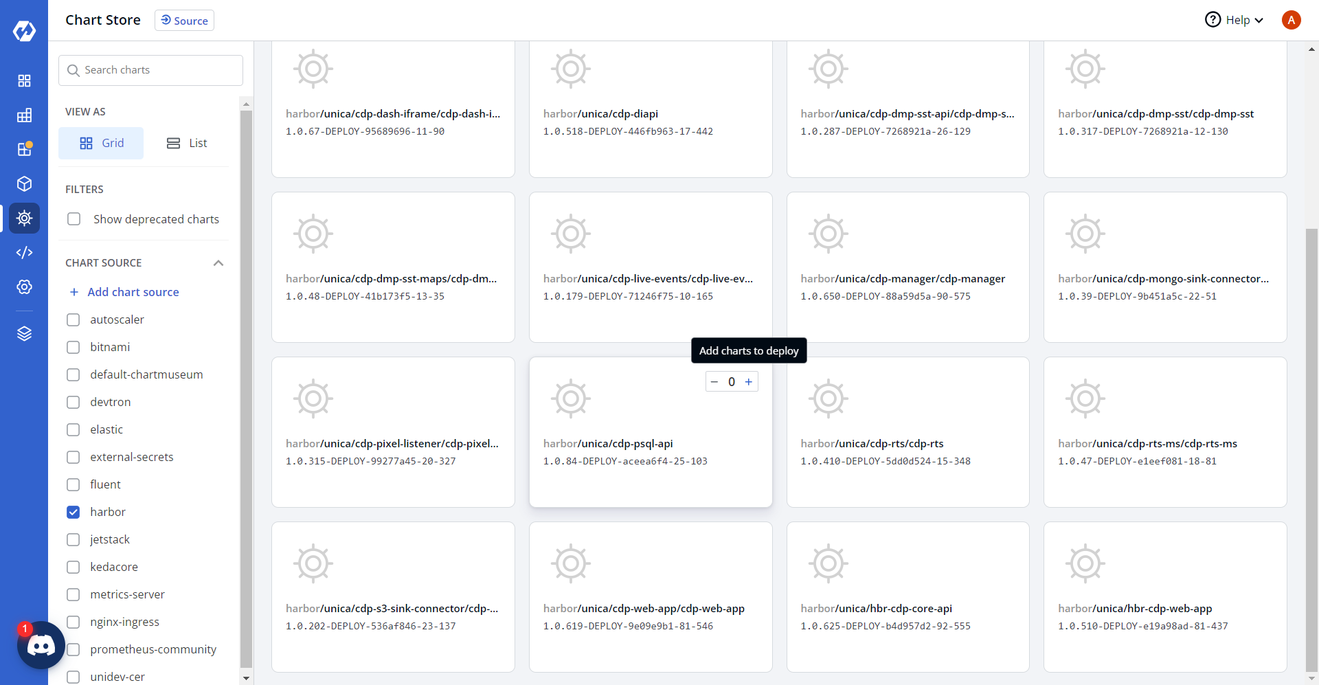Click the minus icon on the cdp-psql-api card
The width and height of the screenshot is (1319, 685).
(714, 382)
